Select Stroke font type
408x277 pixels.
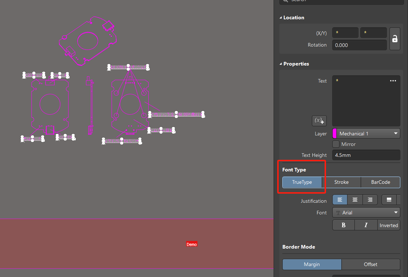341,182
